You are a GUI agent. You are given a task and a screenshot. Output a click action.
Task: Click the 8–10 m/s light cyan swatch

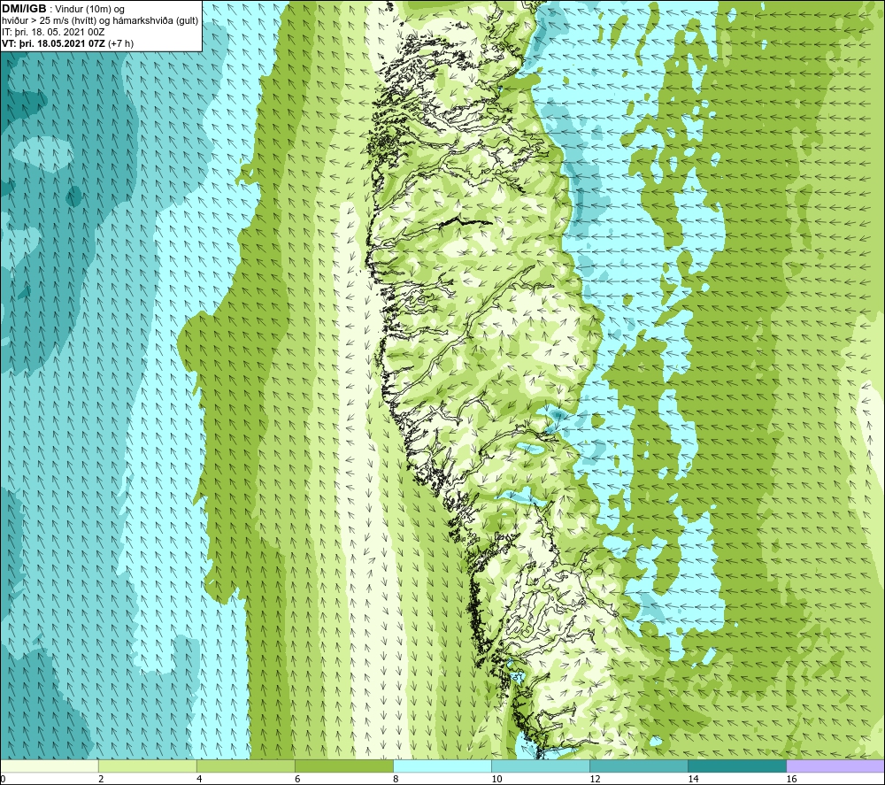(442, 766)
